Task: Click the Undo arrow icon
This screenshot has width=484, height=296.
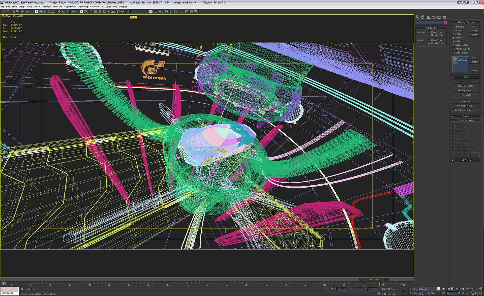Action: [x=4, y=11]
